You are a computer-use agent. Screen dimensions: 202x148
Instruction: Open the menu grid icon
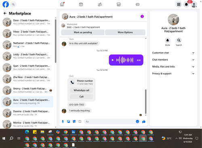pyautogui.click(x=179, y=4)
